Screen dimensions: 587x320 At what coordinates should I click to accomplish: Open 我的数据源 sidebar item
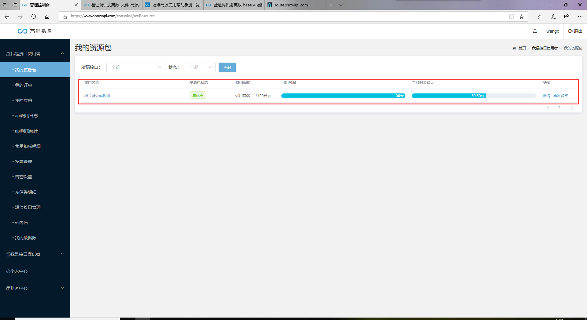click(x=35, y=238)
